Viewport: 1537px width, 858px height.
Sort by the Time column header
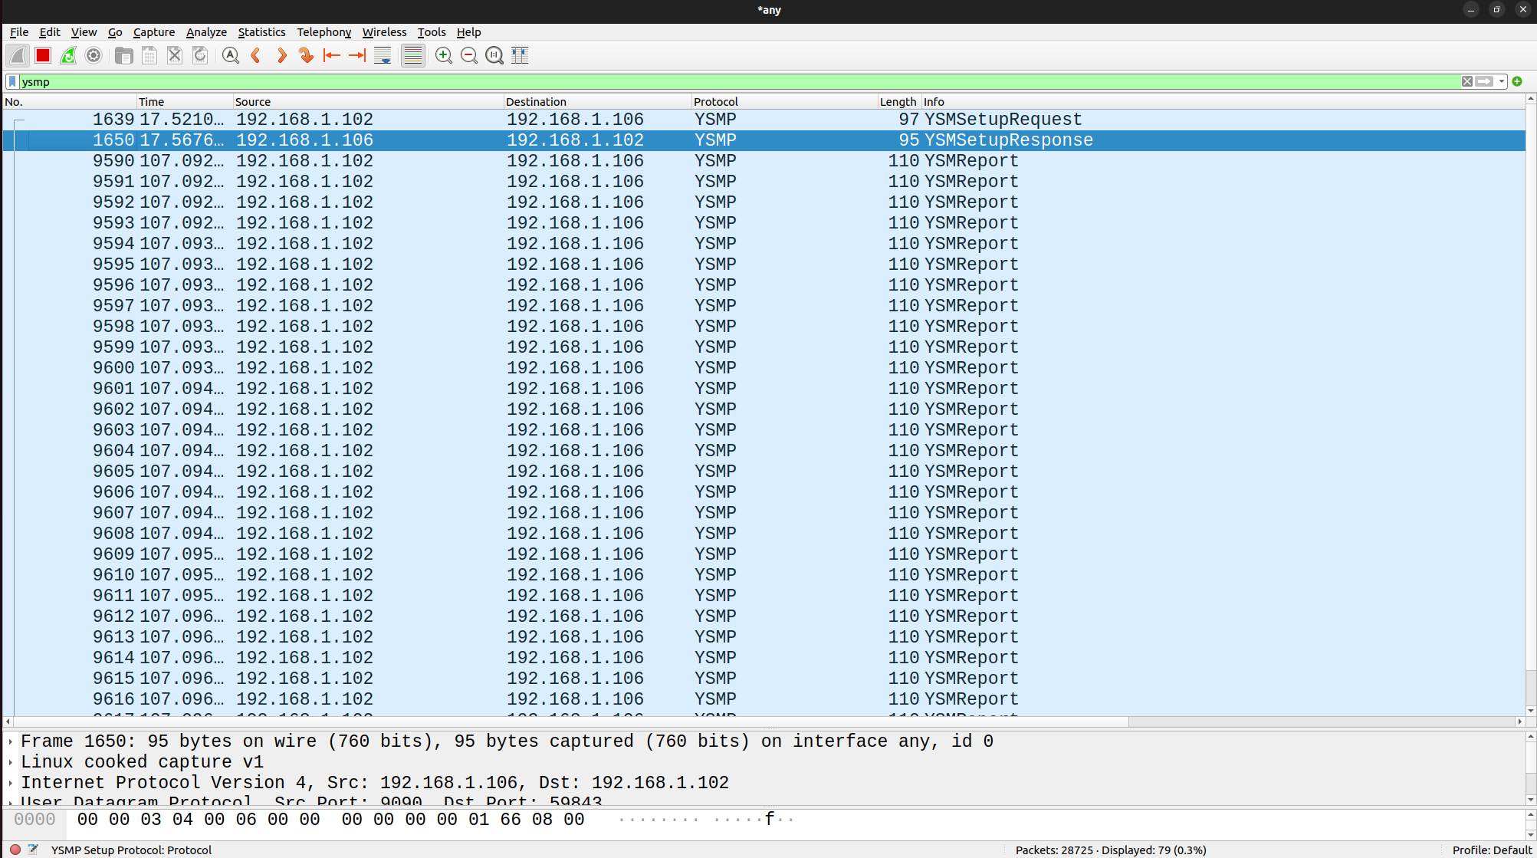[185, 102]
